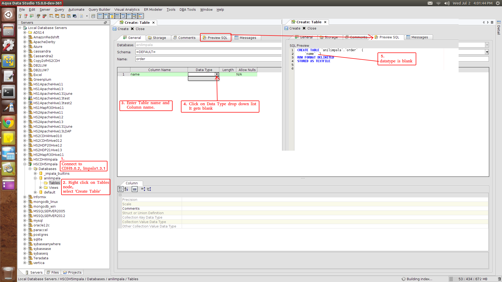Switch to the Storage tab
The image size is (502, 282).
159,38
